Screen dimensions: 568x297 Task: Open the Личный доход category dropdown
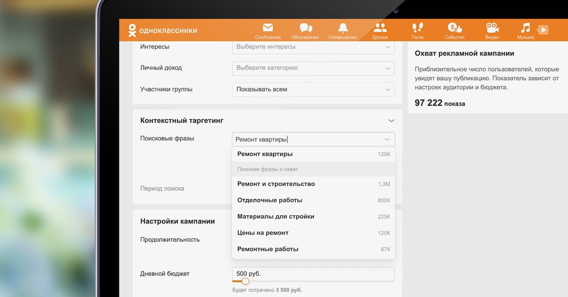coord(313,68)
